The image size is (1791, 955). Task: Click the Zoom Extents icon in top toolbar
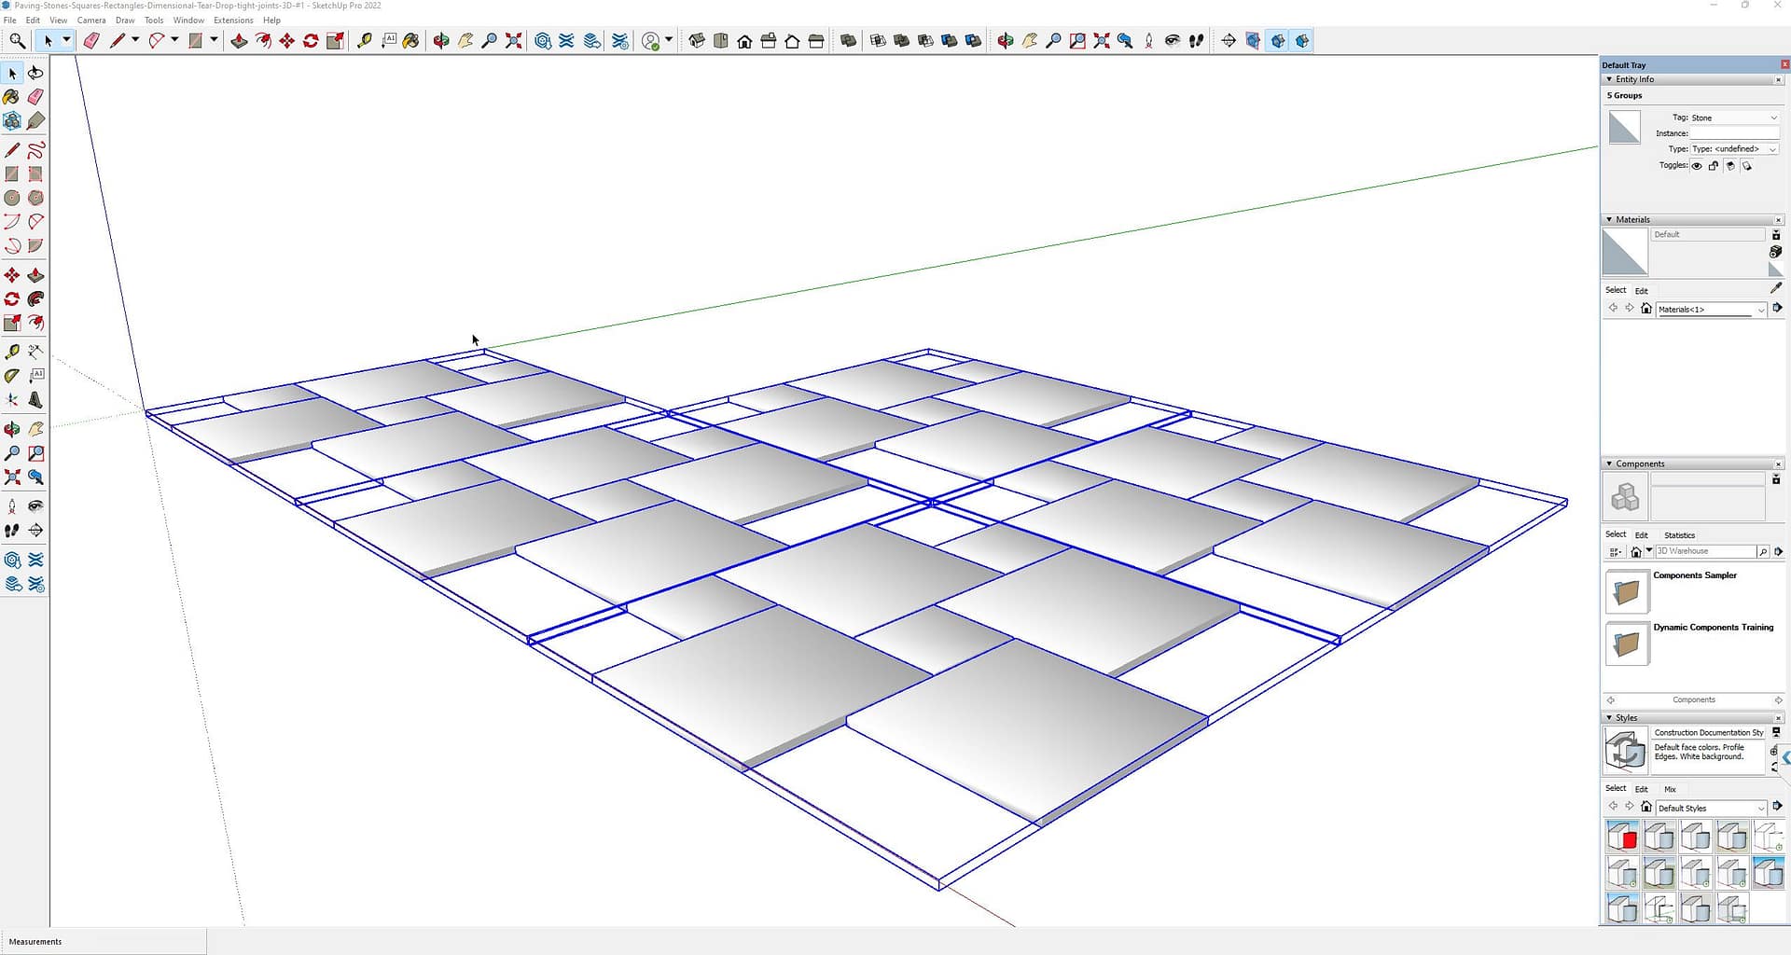(x=513, y=40)
